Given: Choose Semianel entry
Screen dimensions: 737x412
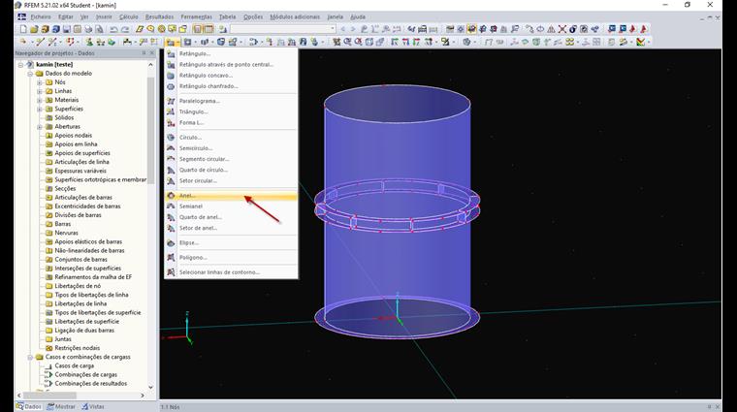Looking at the screenshot, I should [x=231, y=206].
